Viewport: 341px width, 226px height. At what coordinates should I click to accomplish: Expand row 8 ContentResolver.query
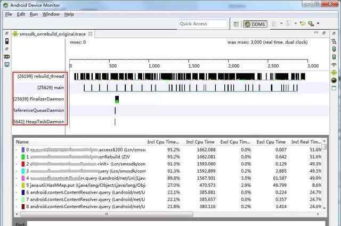coord(17,206)
